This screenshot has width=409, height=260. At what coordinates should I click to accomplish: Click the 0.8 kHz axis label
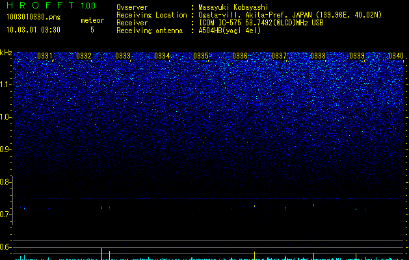point(5,182)
